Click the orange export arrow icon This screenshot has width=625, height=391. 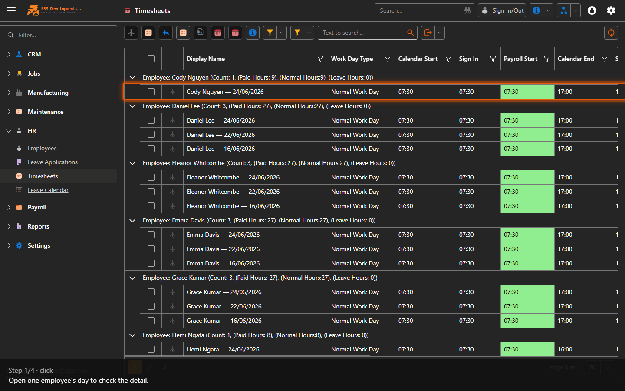[428, 33]
